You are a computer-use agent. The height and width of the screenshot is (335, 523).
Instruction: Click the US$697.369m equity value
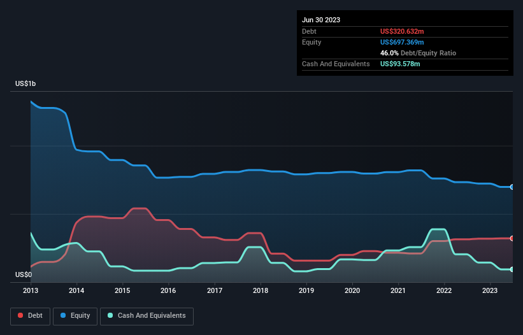402,42
